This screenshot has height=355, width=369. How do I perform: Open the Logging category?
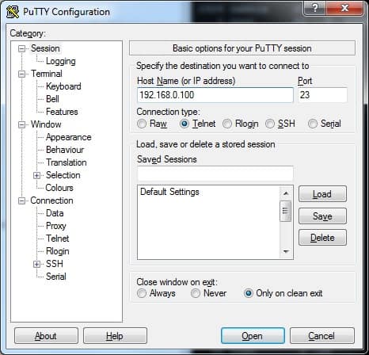point(61,61)
